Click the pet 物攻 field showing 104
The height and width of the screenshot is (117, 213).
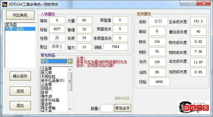click(157, 42)
